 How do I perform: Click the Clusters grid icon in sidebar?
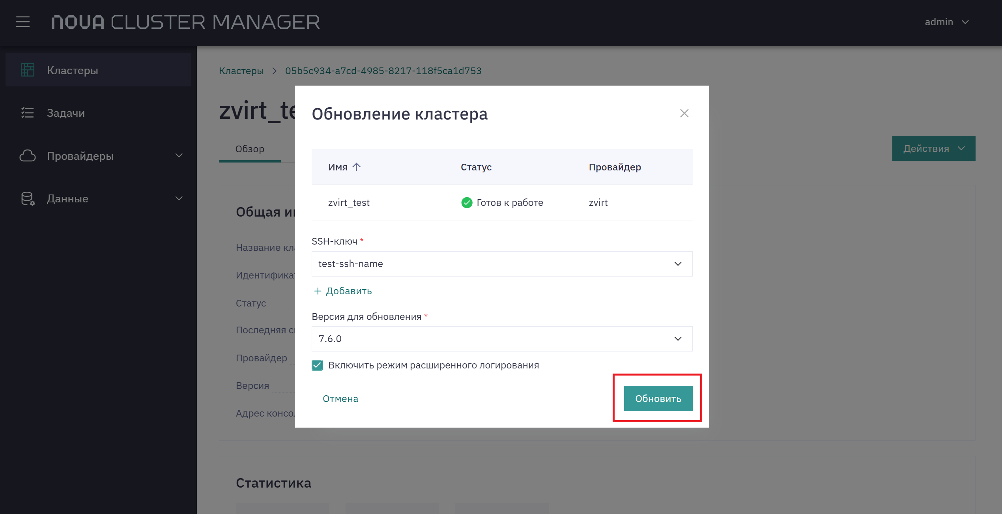(28, 70)
